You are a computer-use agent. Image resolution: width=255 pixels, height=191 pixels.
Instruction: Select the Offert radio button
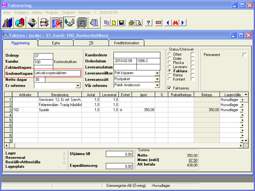(x=170, y=54)
